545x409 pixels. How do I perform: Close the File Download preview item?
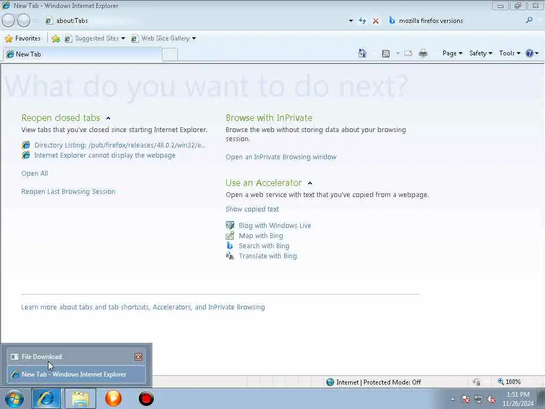pos(138,357)
